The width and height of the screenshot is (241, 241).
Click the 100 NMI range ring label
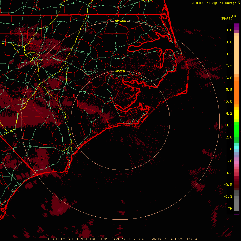tap(120, 21)
